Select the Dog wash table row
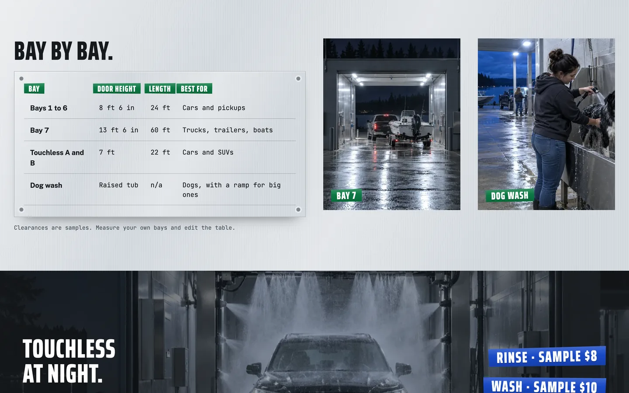The height and width of the screenshot is (393, 629). 160,190
